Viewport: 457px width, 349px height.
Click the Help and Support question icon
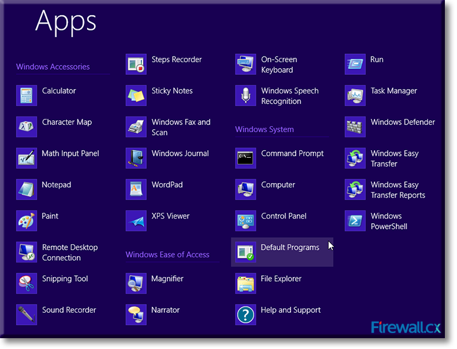(x=246, y=315)
